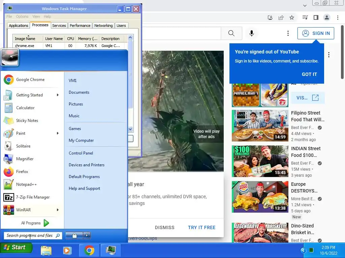Switch to Services tab in Task Manager
345x258 pixels.
(59, 26)
